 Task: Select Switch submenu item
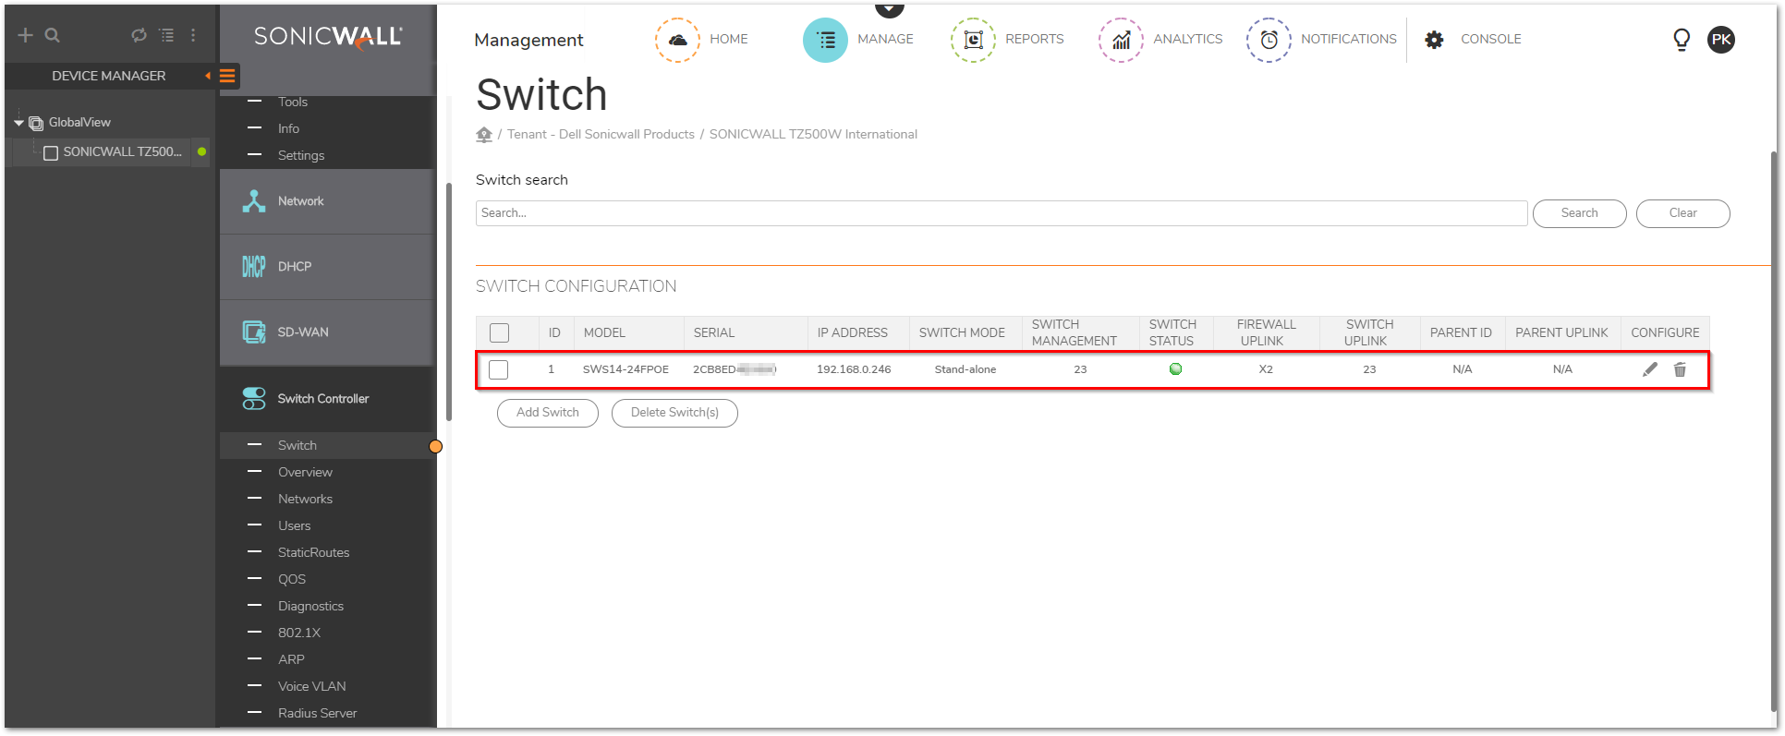click(327, 445)
